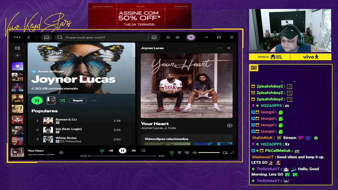This screenshot has width=338, height=190.
Task: Close the Joyner Lucas now-playing panel
Action: click(x=229, y=48)
